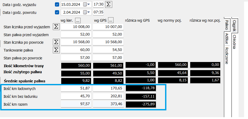
Task: Open calendar icon in departure date field
Action: coord(85,4)
